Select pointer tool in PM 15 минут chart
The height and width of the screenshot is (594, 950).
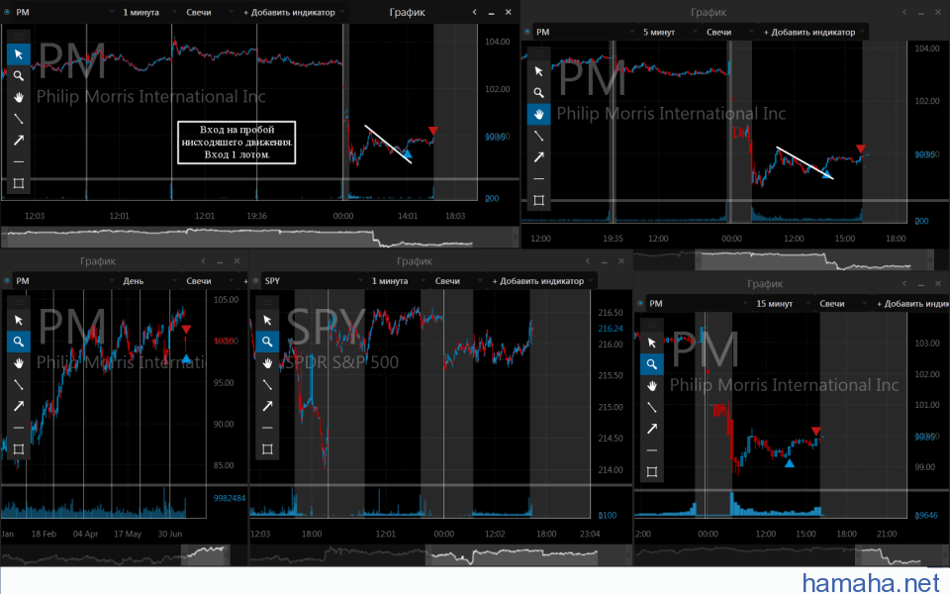[x=652, y=344]
